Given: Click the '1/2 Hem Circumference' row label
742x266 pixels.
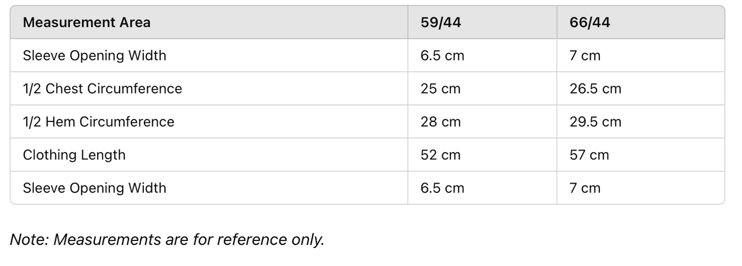Looking at the screenshot, I should pyautogui.click(x=99, y=121).
